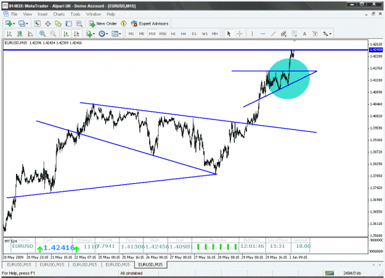
Task: Select the M30 timeframe
Action: (x=163, y=34)
